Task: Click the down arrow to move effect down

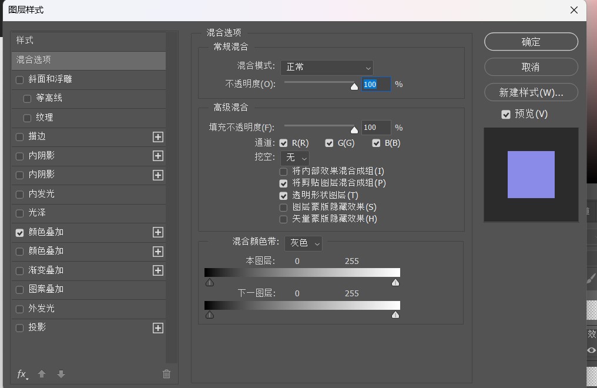Action: coord(61,374)
